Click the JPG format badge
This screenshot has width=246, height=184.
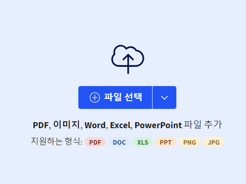(x=213, y=142)
